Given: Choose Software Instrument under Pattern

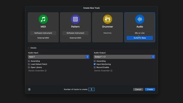Looking at the screenshot, I should click(75, 33).
